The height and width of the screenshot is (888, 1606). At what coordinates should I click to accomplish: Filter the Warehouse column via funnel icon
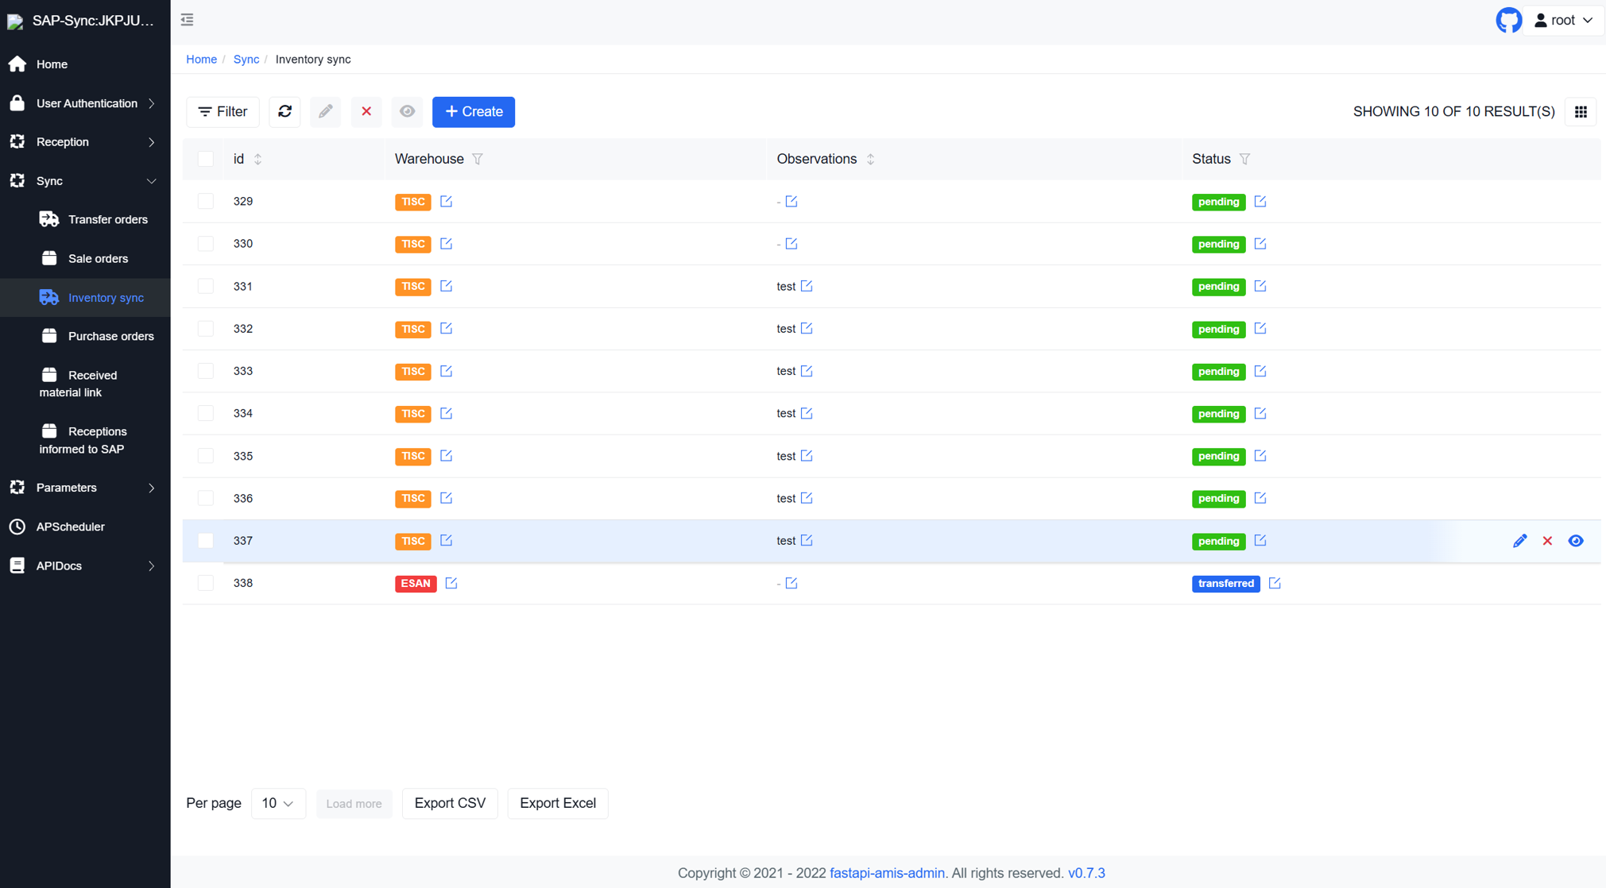(x=478, y=159)
